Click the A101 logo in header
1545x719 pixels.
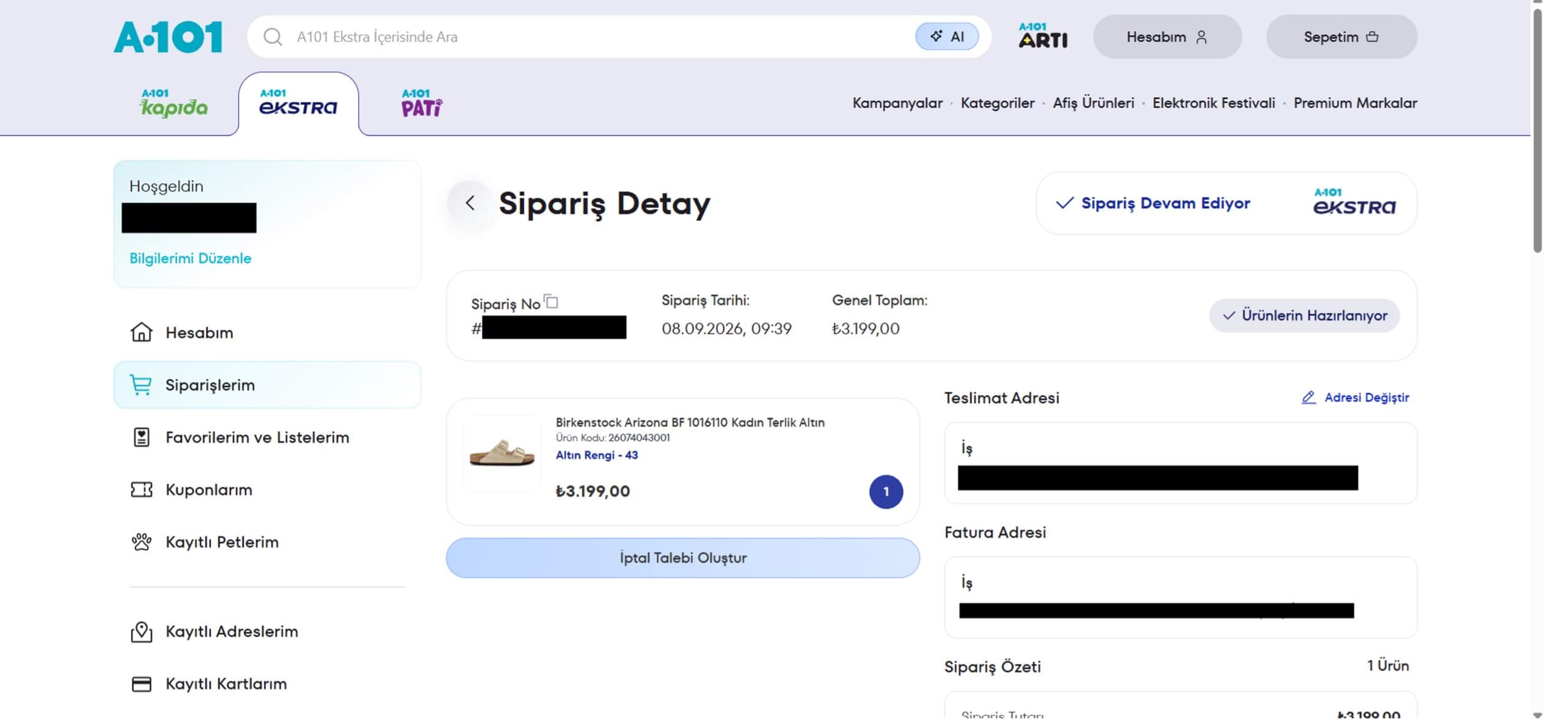pyautogui.click(x=167, y=37)
